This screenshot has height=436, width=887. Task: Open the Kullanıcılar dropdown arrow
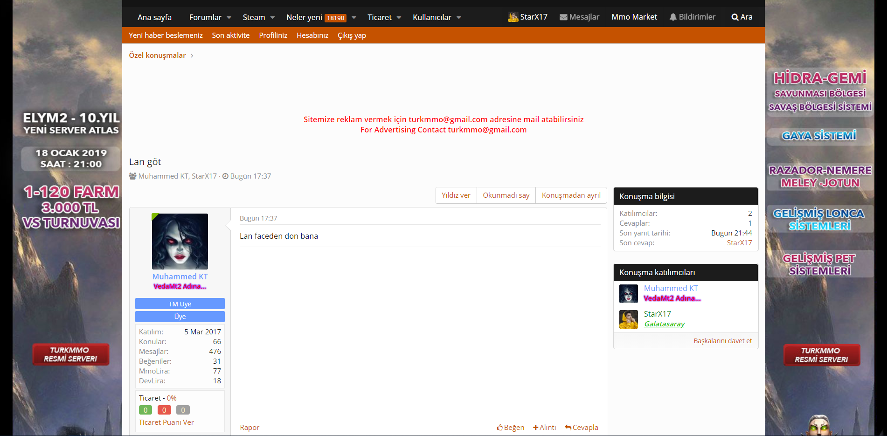[459, 18]
